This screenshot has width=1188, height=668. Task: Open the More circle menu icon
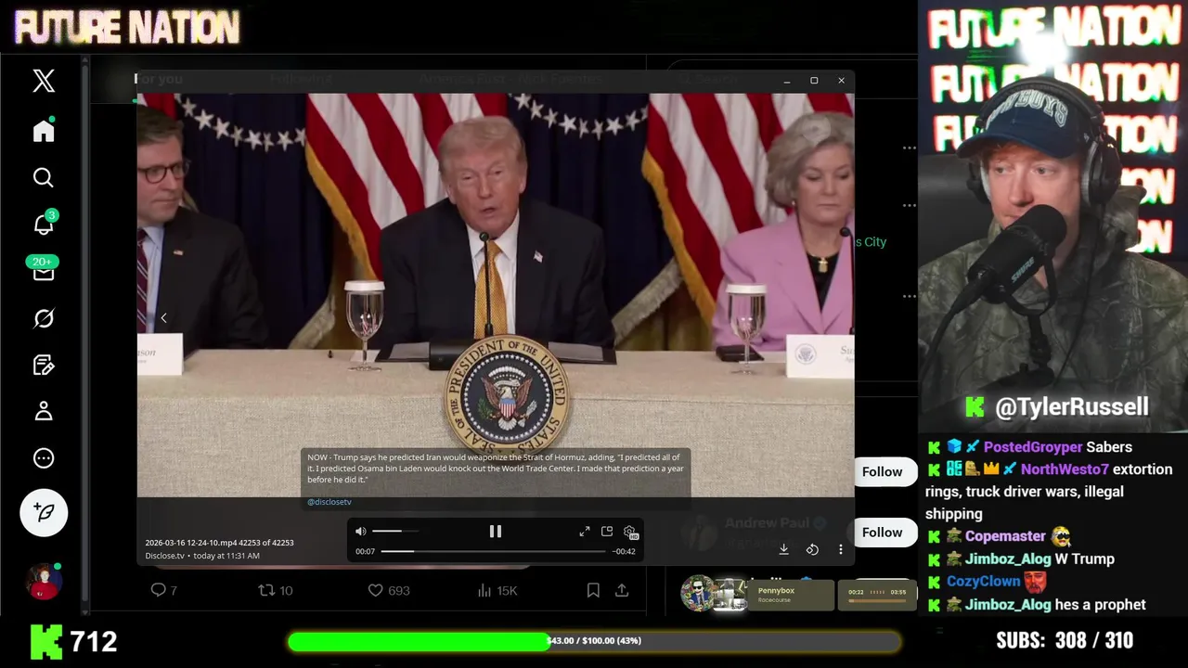(x=44, y=458)
